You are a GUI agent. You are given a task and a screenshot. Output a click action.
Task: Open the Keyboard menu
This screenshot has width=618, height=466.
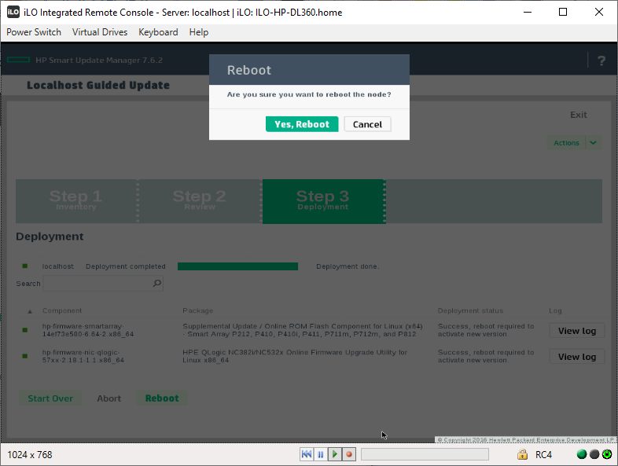158,32
